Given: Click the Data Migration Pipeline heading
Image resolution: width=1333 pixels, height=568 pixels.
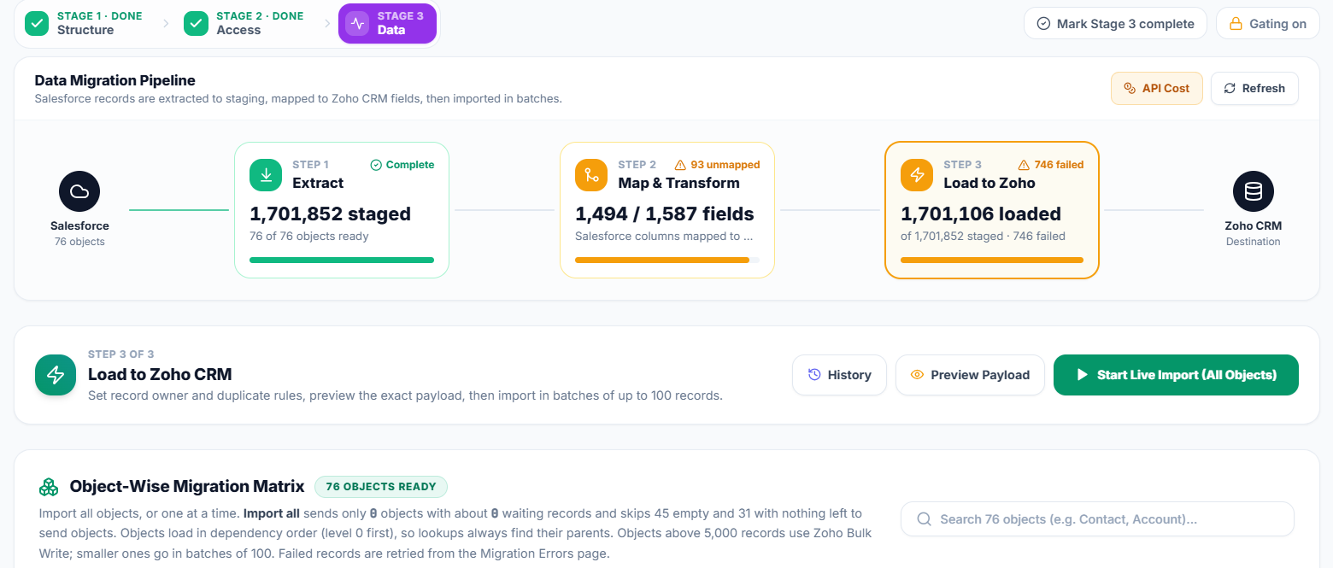Looking at the screenshot, I should [115, 80].
